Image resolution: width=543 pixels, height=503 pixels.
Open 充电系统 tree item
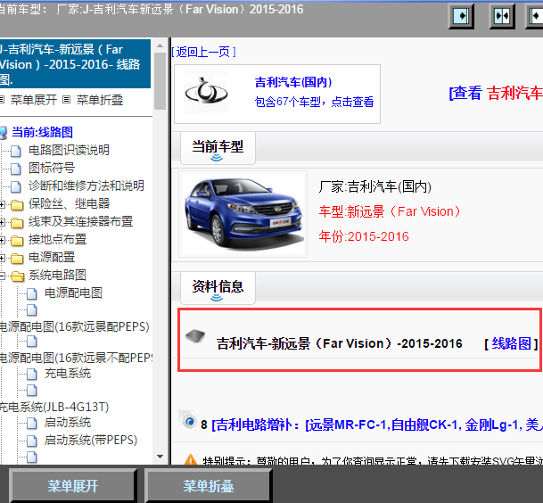point(68,374)
